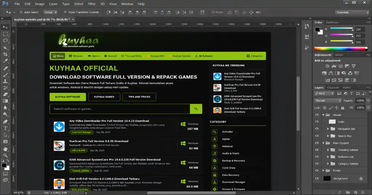Click the KUYHAA GAMES button in canvas
This screenshot has width=372, height=195.
pos(104,97)
